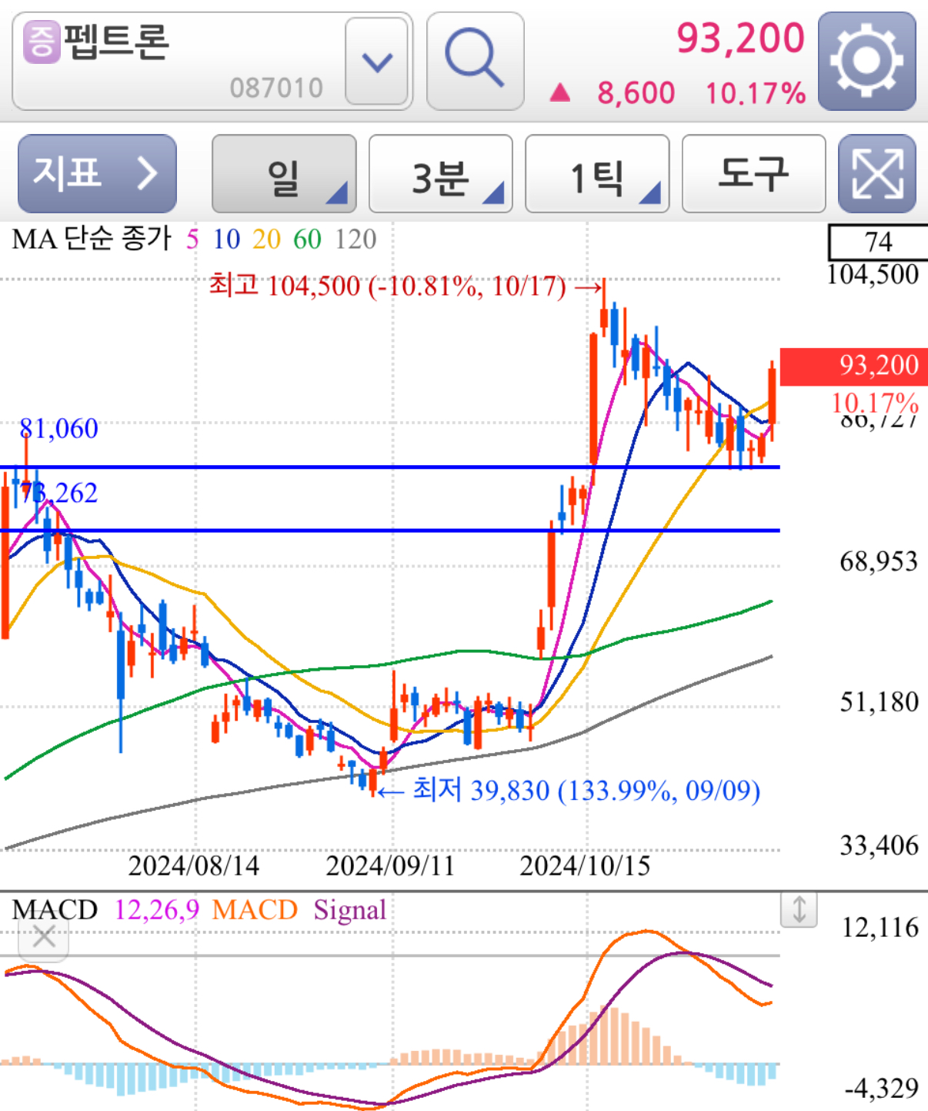Click the candle count box 74
Screen dimensions: 928x1111
878,243
